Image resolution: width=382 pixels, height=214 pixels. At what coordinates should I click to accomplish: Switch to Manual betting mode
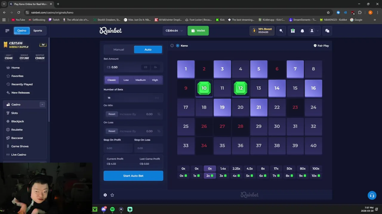point(119,50)
